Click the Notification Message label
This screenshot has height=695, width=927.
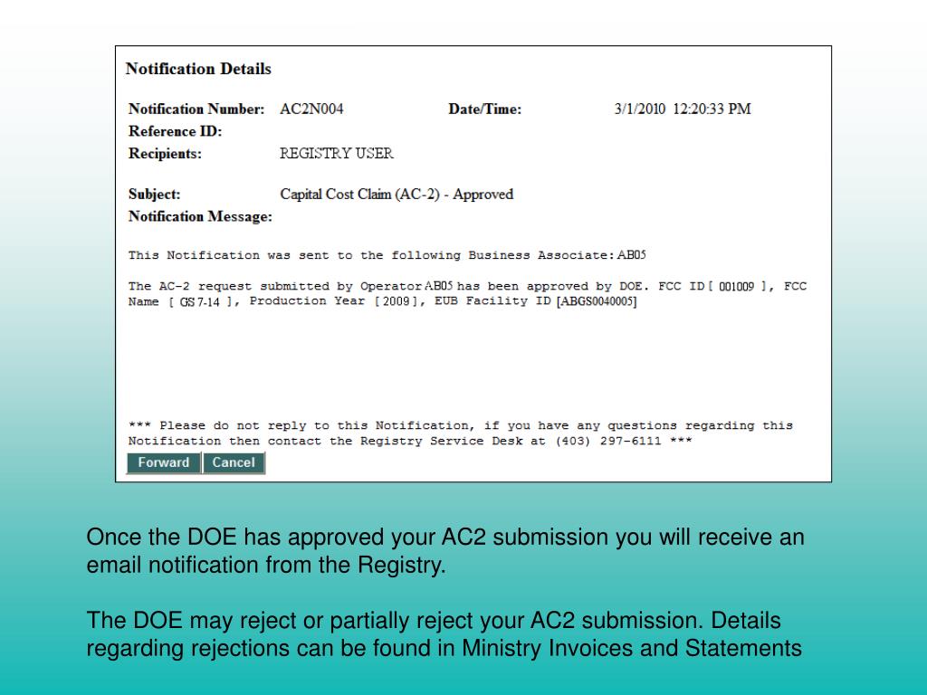tap(200, 217)
